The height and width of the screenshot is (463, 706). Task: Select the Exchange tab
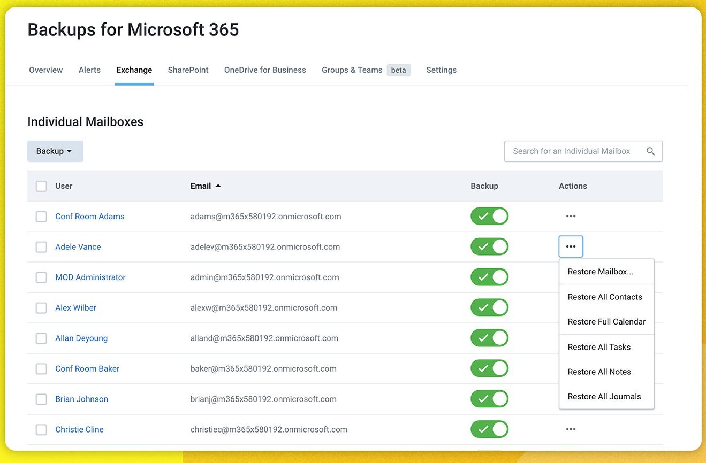134,70
